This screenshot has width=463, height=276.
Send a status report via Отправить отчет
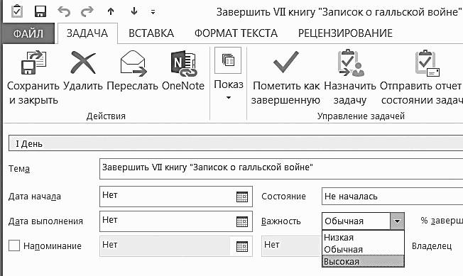pyautogui.click(x=421, y=77)
